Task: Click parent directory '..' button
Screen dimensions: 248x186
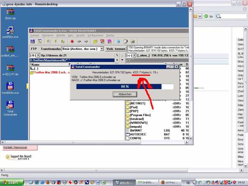Action: 122,55
